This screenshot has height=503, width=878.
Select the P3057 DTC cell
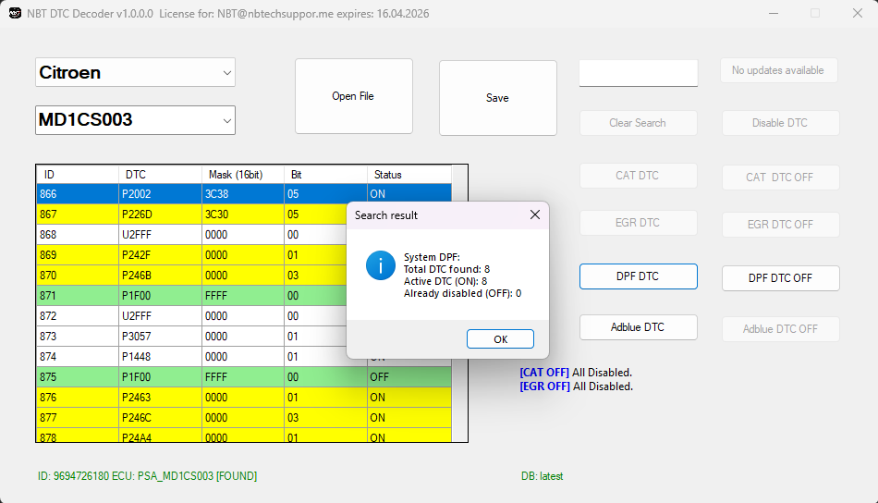(160, 336)
